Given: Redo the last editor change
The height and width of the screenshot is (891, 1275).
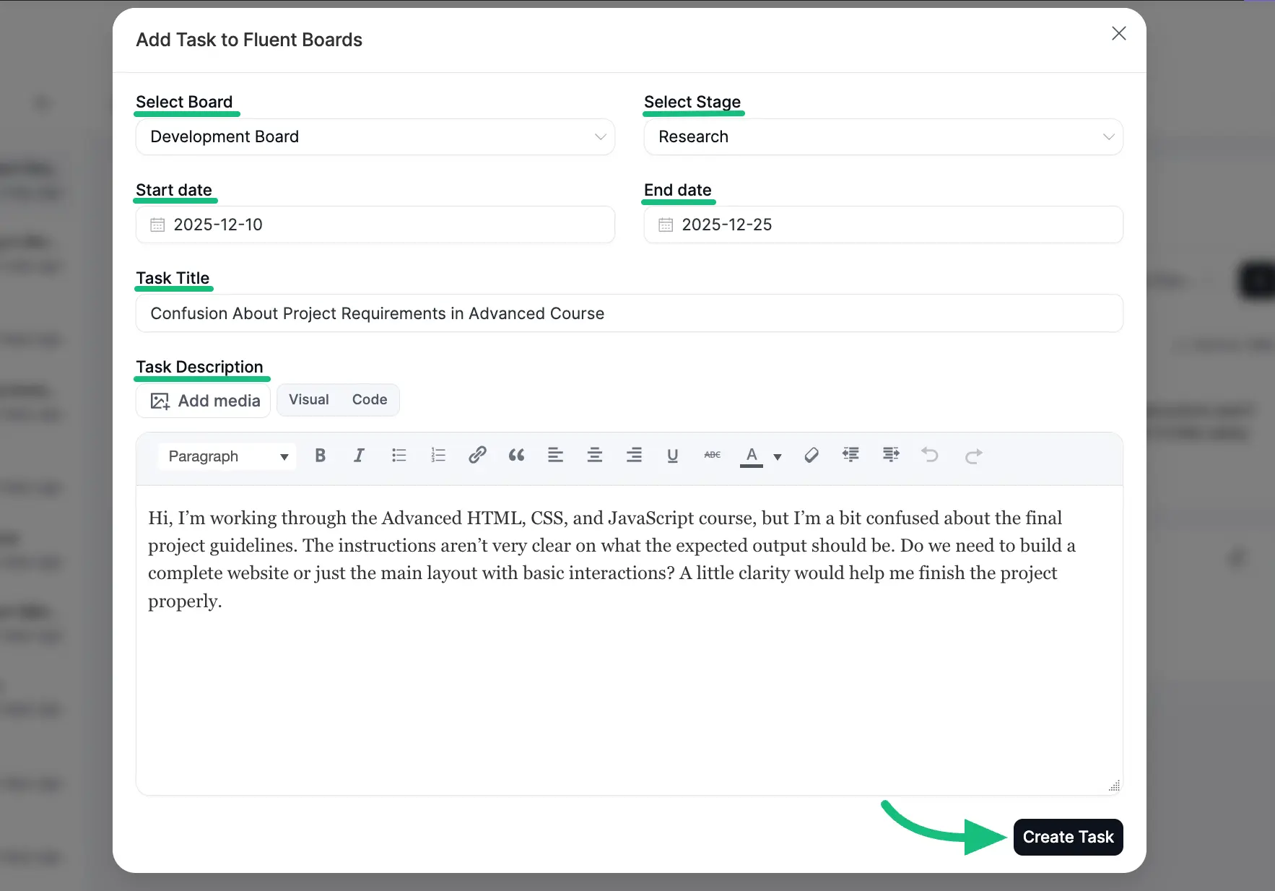Looking at the screenshot, I should (x=973, y=456).
